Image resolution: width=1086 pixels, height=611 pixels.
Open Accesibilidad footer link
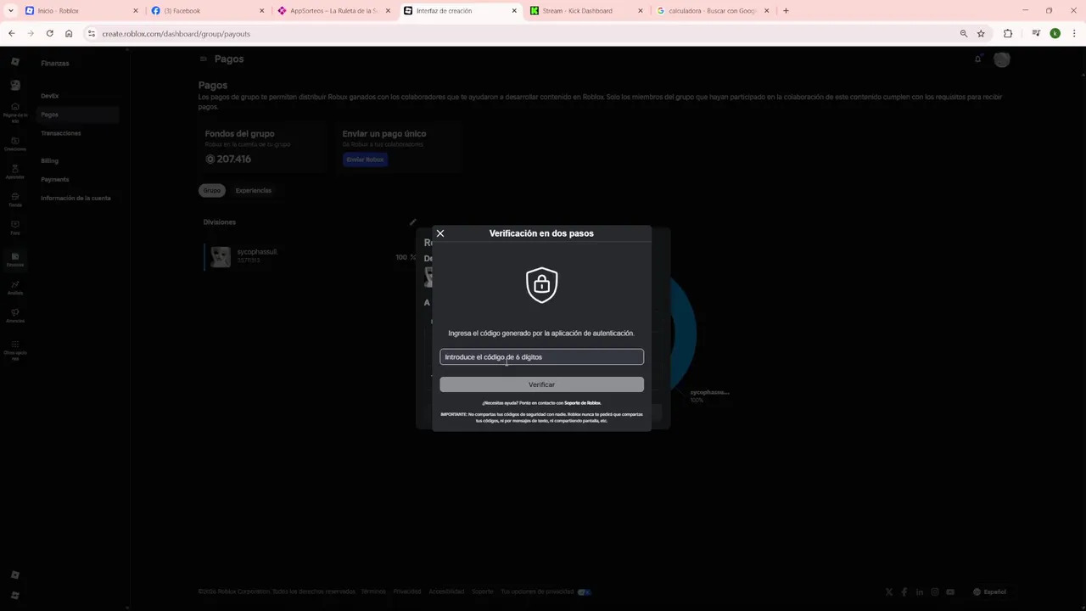[x=446, y=591]
